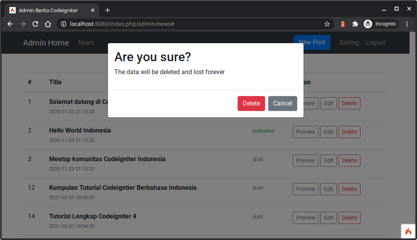
Task: Open the browser home page
Action: point(48,24)
